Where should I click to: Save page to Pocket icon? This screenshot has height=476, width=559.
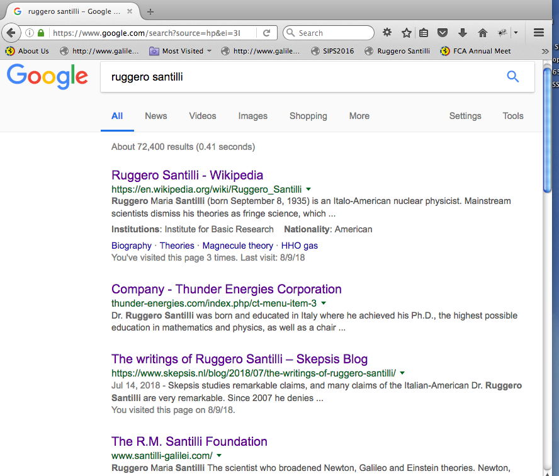pos(443,33)
